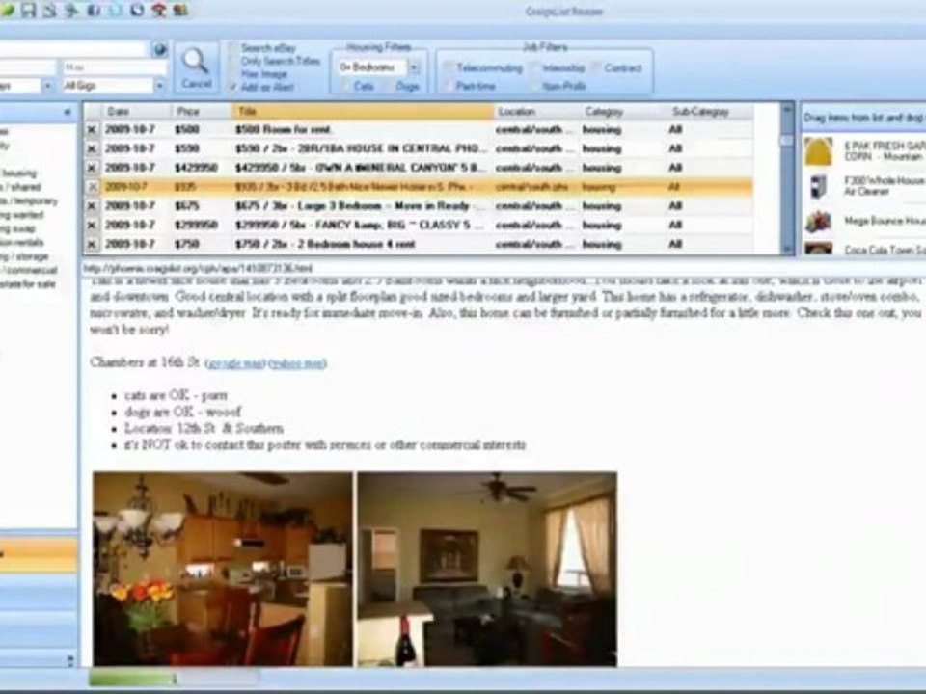Select the Mega Bounce House item icon
Screen dimensions: 926x694
point(819,222)
